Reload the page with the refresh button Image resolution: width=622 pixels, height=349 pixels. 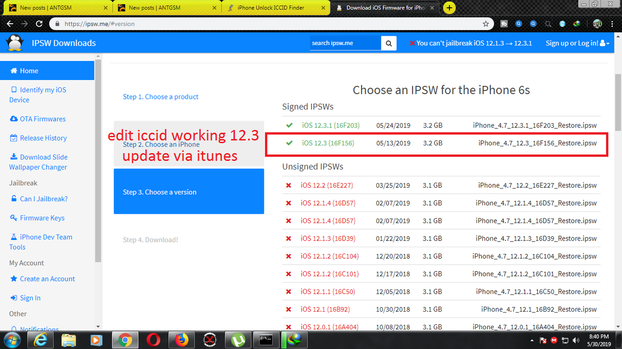click(39, 23)
